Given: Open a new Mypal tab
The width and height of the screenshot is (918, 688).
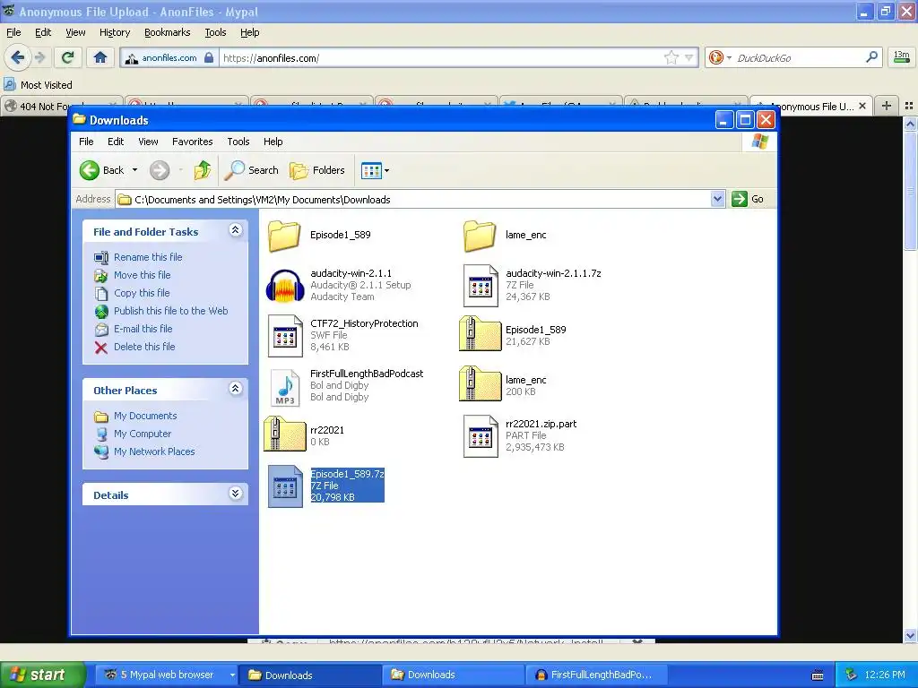Looking at the screenshot, I should (x=887, y=106).
